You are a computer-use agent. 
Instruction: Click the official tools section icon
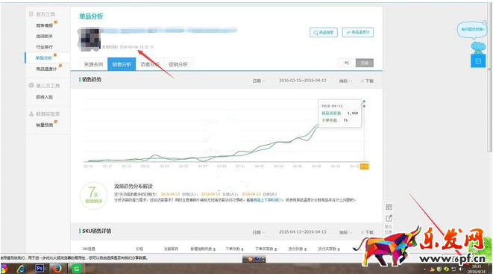click(x=31, y=14)
